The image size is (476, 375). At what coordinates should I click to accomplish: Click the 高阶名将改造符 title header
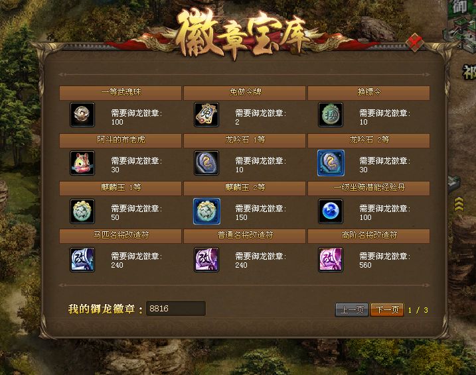(369, 236)
